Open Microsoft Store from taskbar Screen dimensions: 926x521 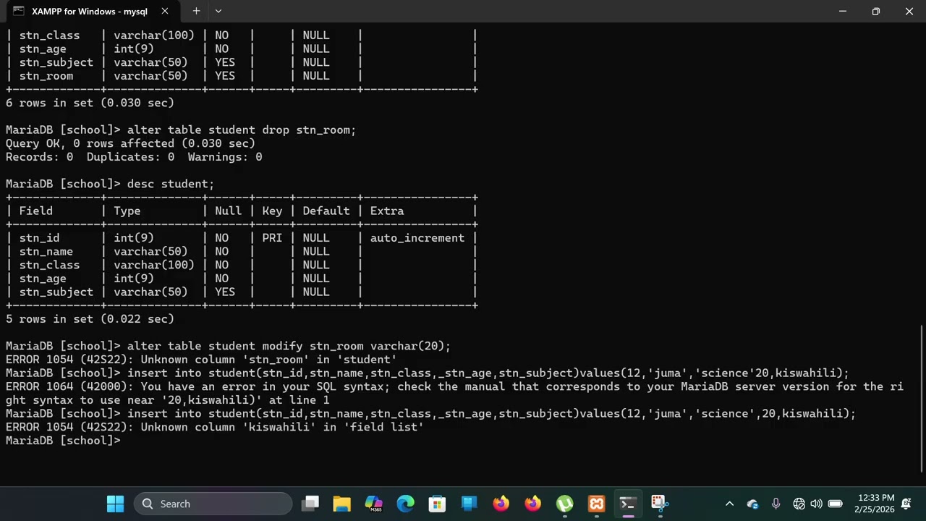click(437, 504)
